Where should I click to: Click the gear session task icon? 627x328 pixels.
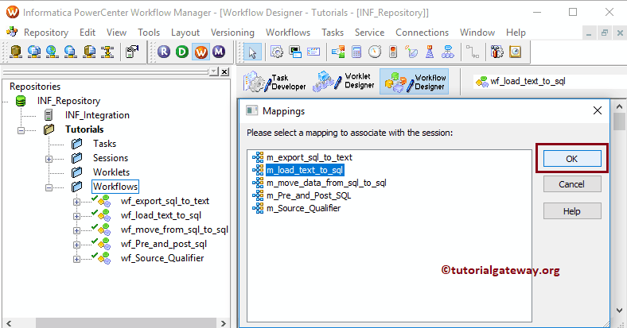pyautogui.click(x=277, y=52)
